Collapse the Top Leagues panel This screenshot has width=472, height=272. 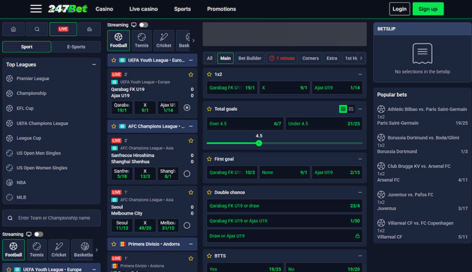point(94,64)
